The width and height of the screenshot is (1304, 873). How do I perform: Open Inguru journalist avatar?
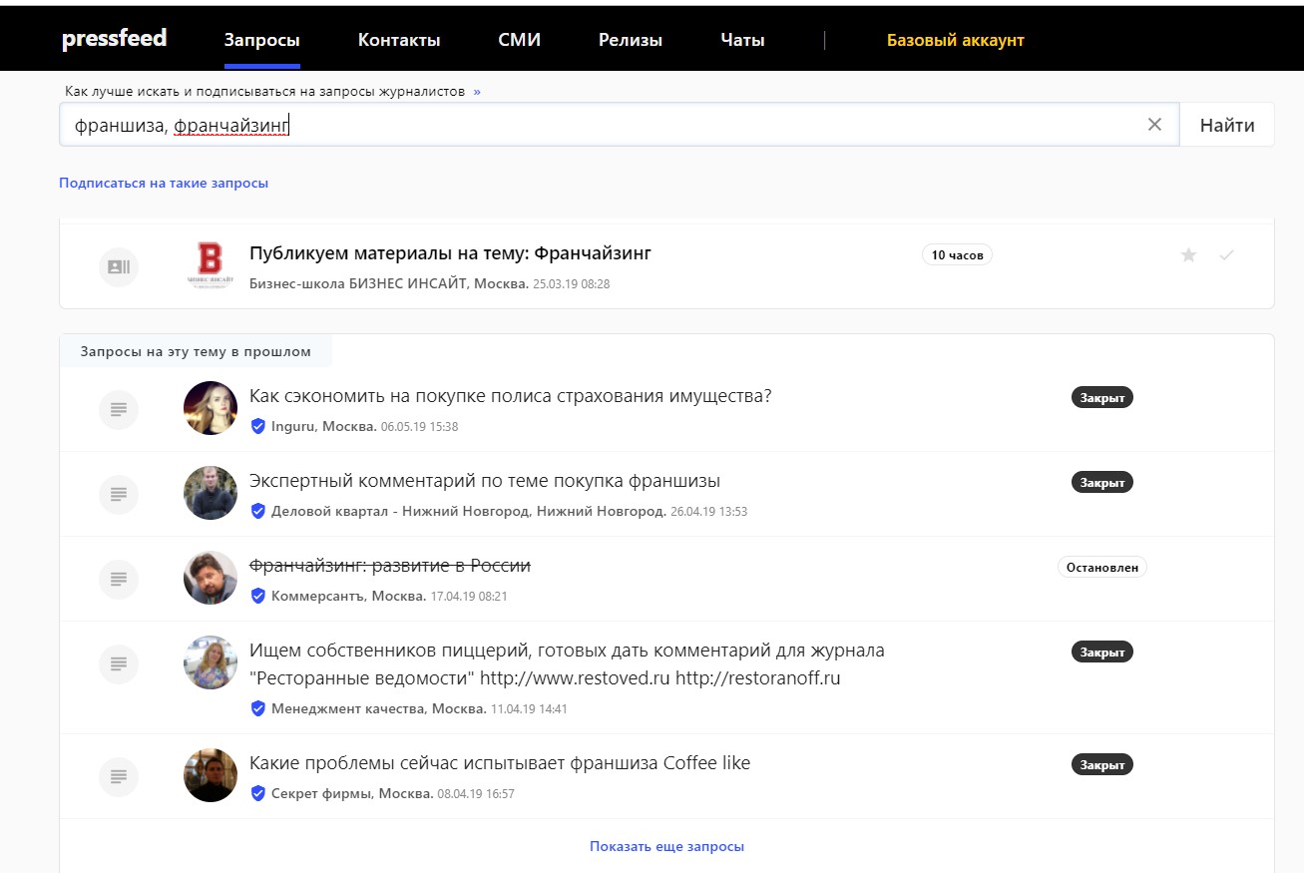[211, 408]
